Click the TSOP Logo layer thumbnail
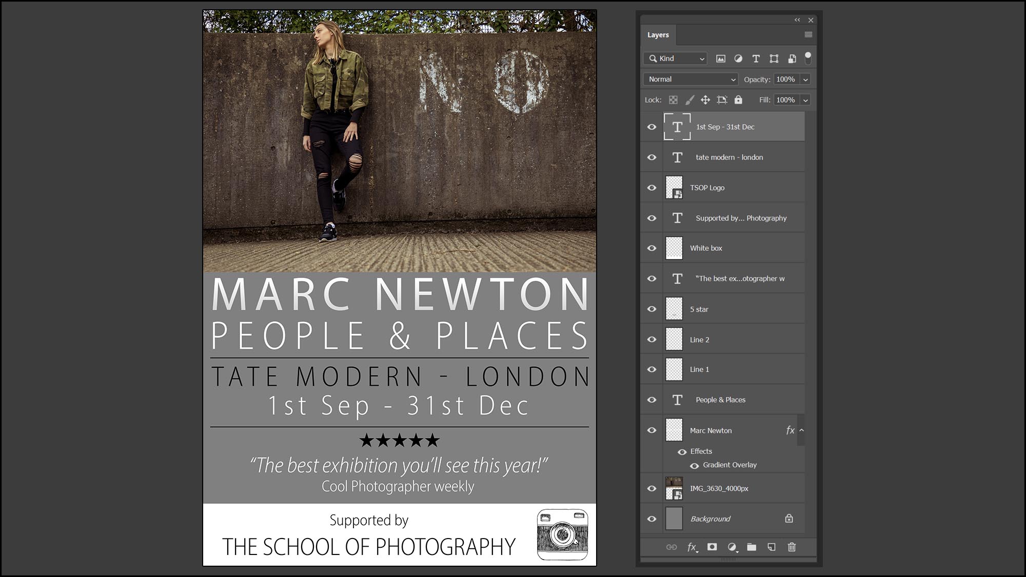The height and width of the screenshot is (577, 1026). (674, 187)
